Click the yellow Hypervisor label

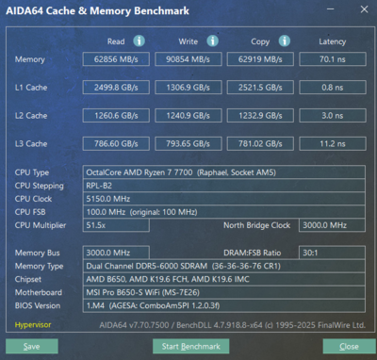(x=33, y=325)
